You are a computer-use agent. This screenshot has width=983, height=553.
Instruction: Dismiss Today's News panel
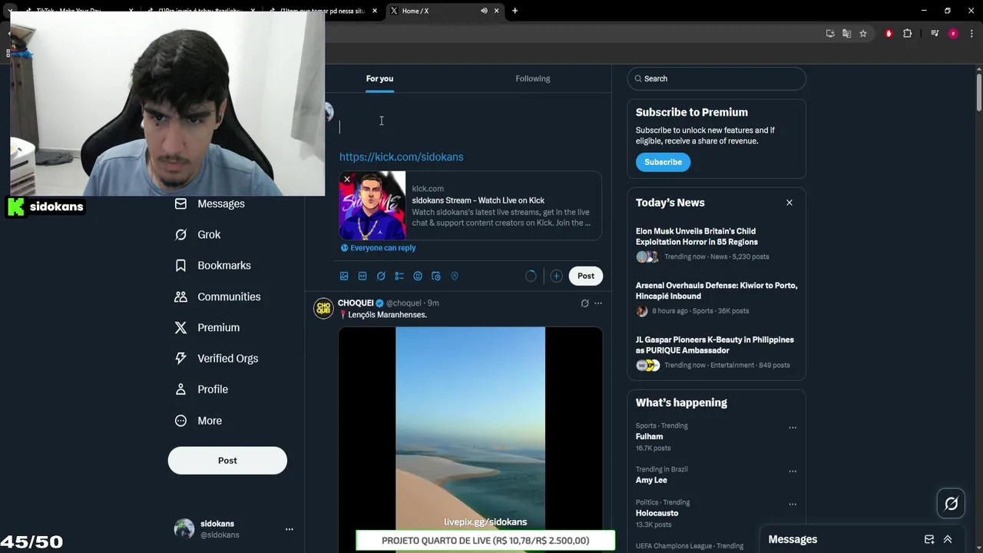coord(789,203)
